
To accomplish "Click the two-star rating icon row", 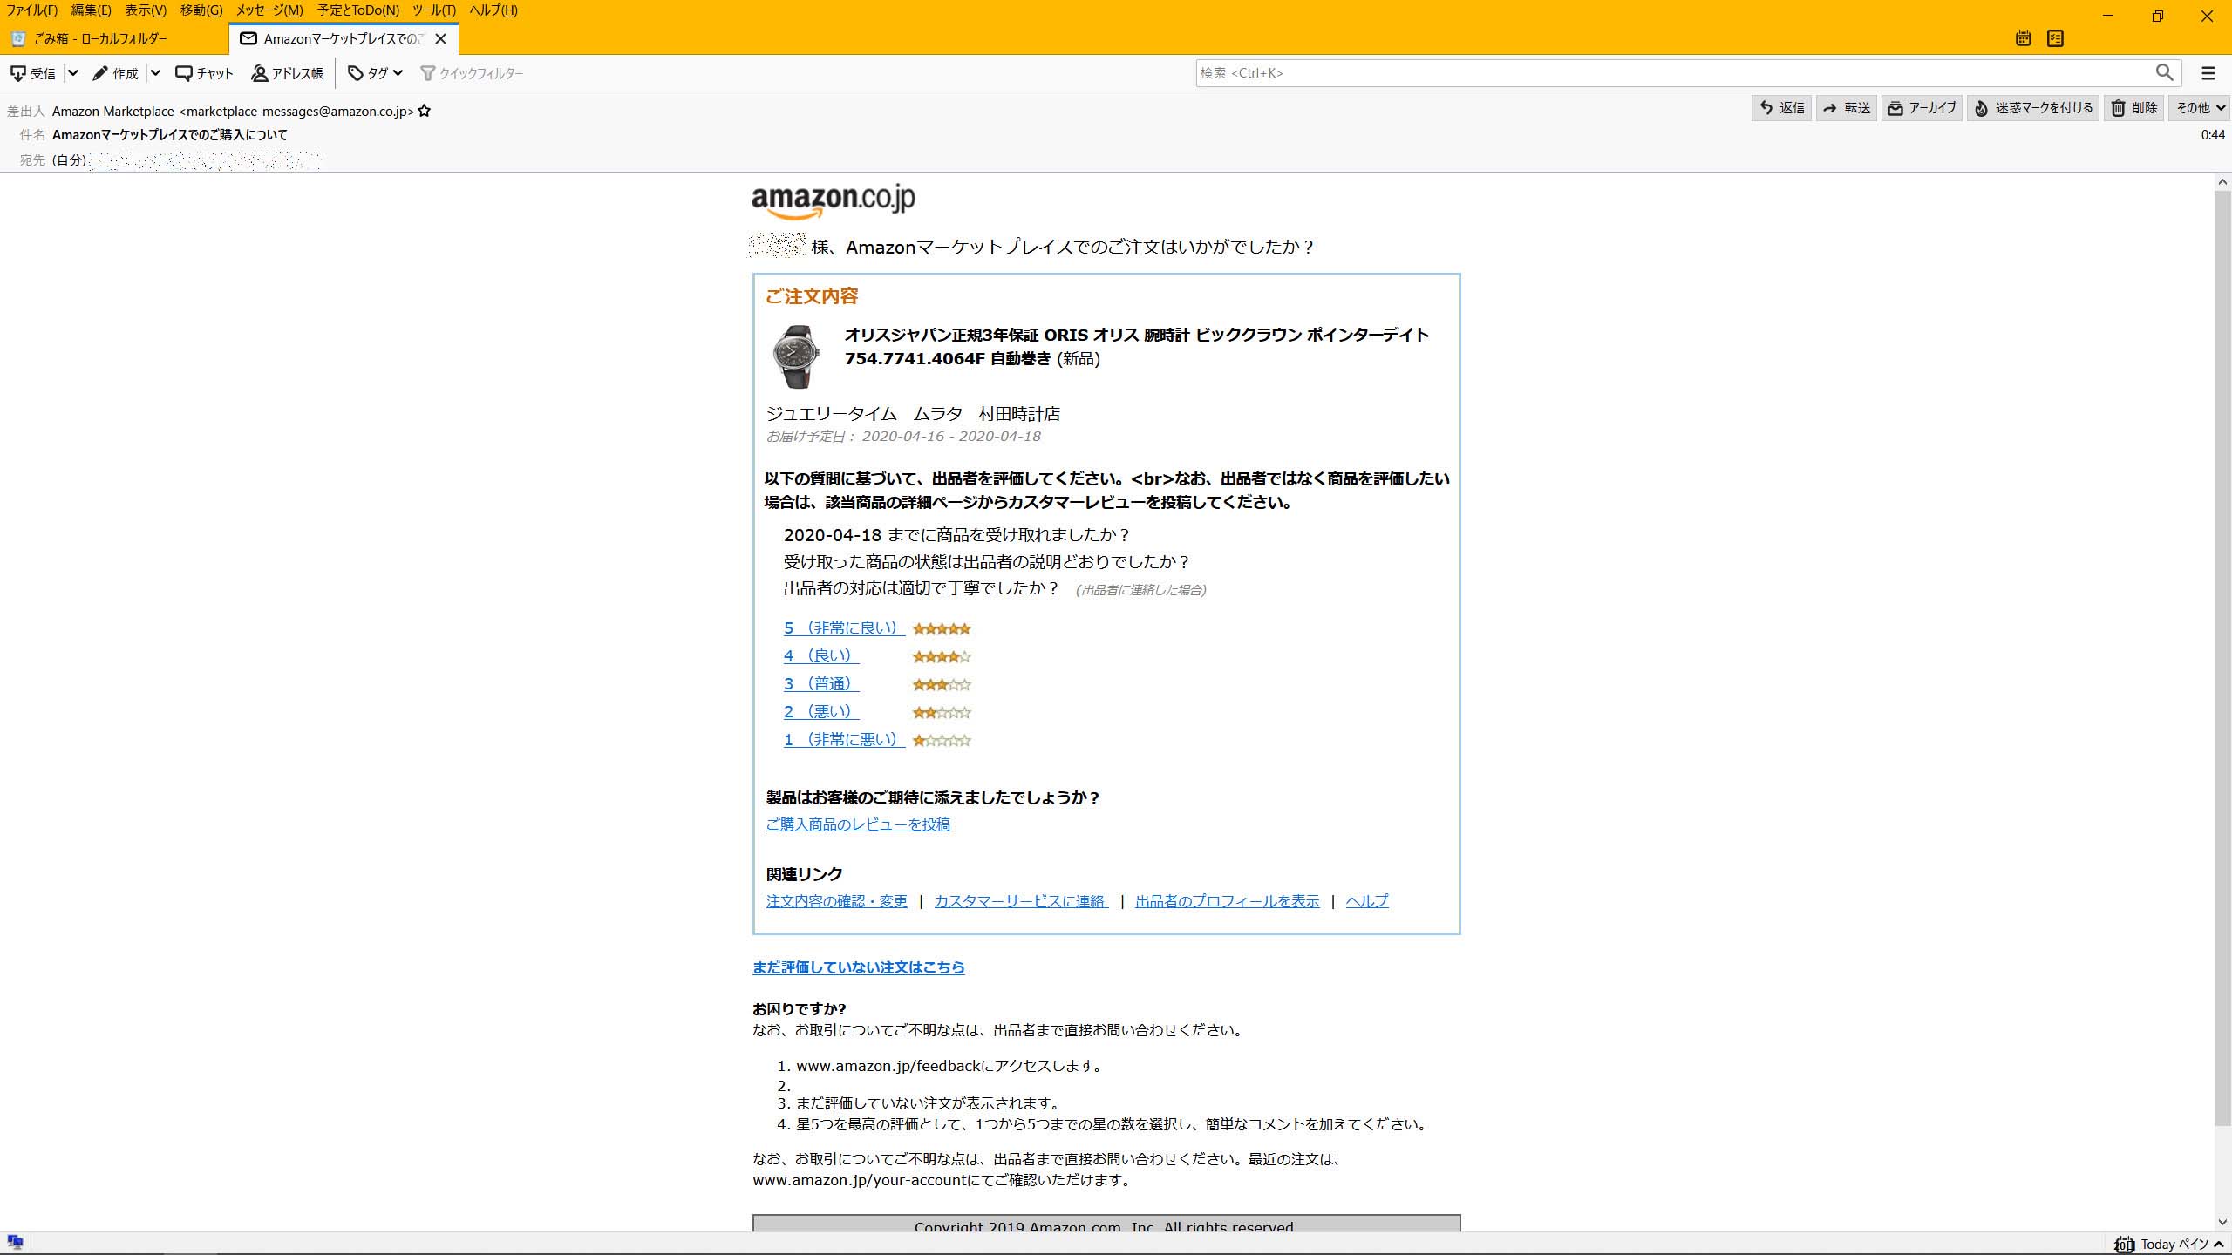I will (x=942, y=712).
